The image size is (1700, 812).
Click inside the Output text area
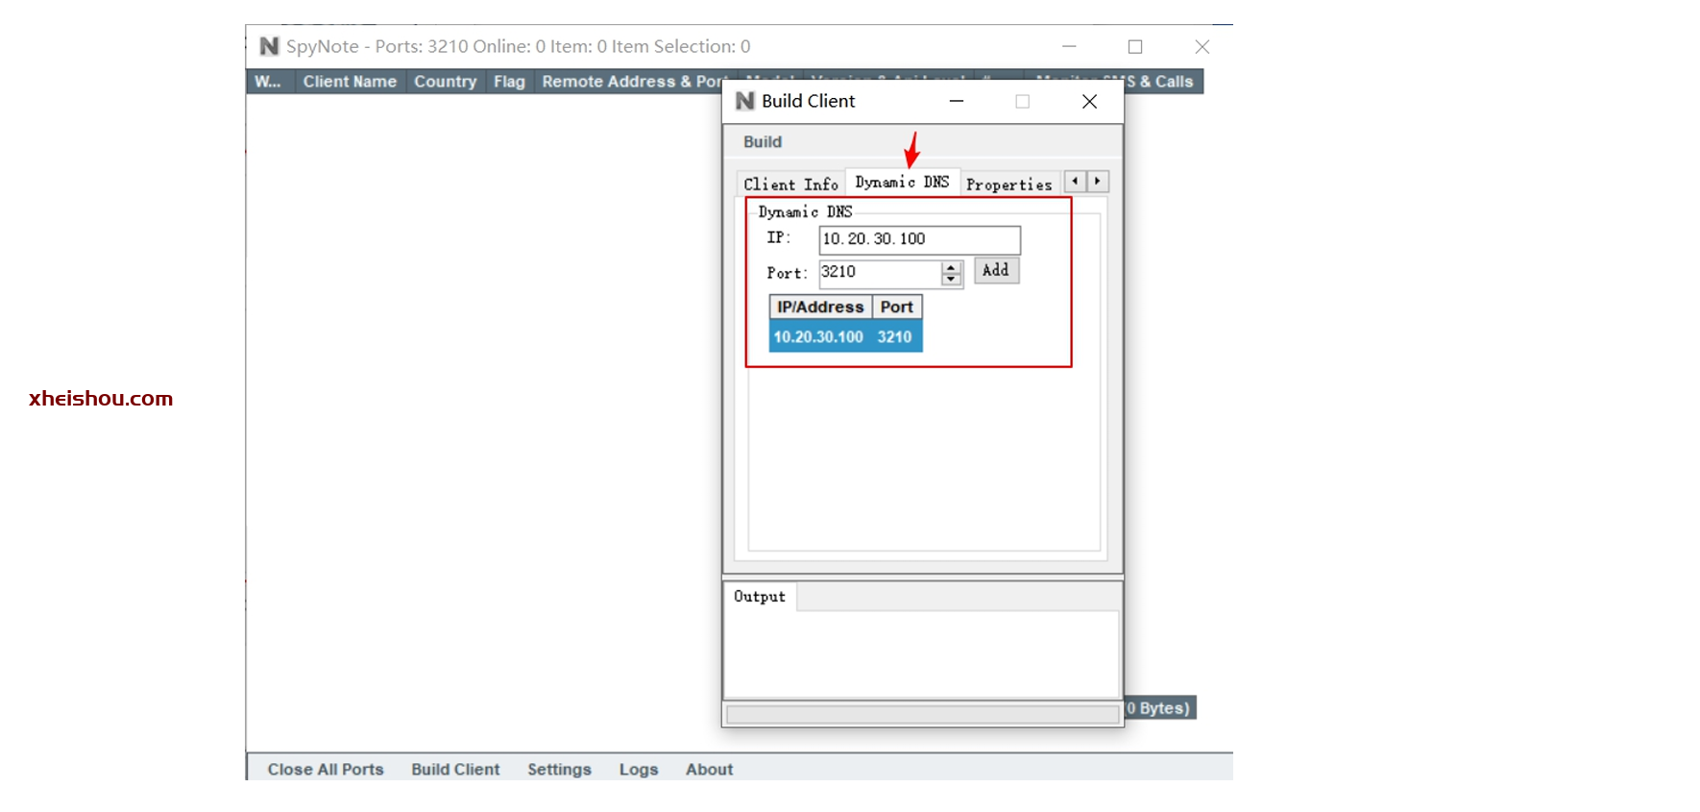click(922, 653)
